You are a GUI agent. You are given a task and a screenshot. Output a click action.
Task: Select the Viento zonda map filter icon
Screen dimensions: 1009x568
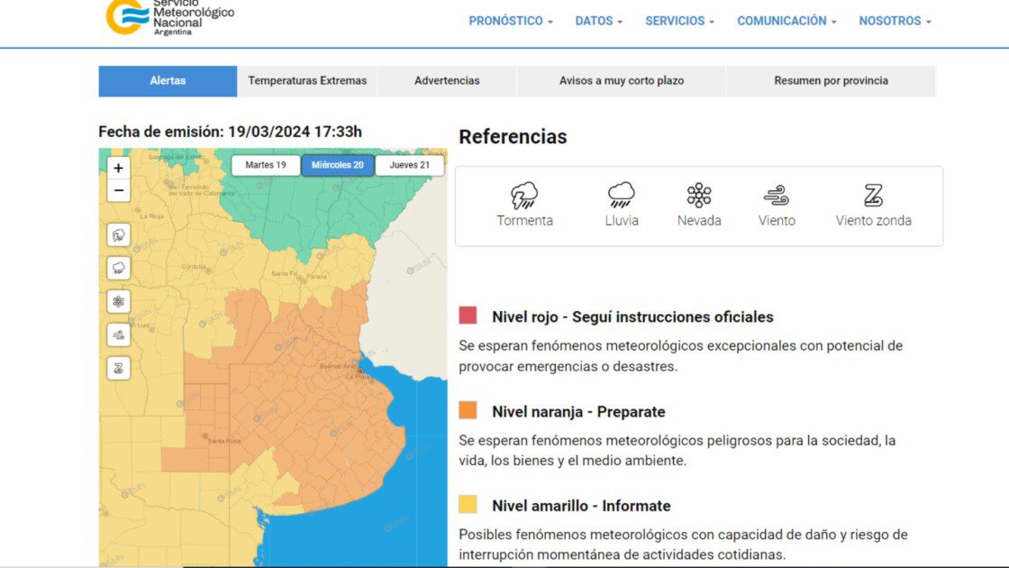117,368
